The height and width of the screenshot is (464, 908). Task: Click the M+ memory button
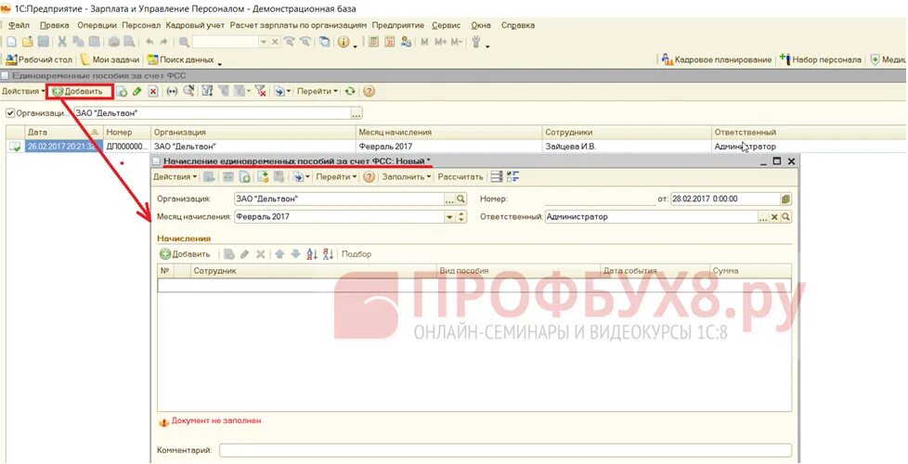(441, 42)
